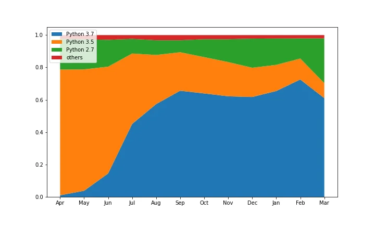
Task: Click the Feb x-axis label
Action: click(x=300, y=203)
